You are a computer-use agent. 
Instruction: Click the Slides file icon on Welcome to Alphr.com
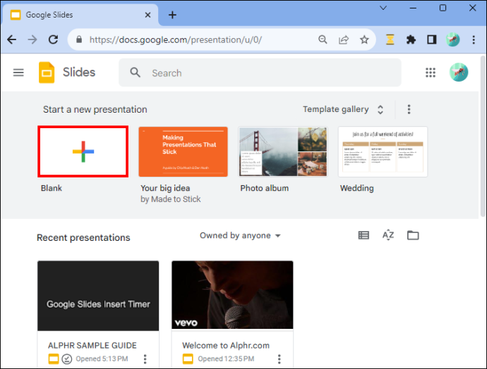[x=188, y=358]
